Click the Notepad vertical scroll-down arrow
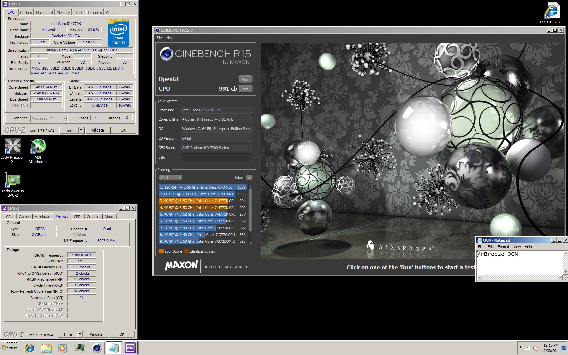The width and height of the screenshot is (568, 355). pos(565,272)
